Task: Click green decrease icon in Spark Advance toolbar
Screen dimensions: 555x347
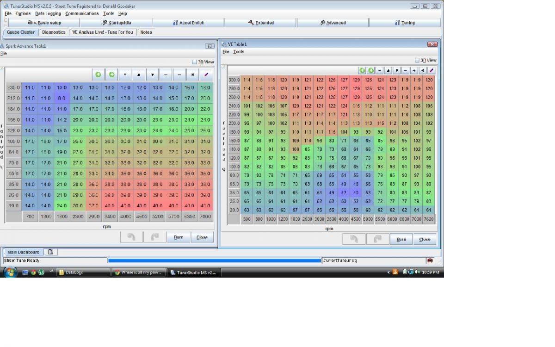Action: click(x=111, y=74)
